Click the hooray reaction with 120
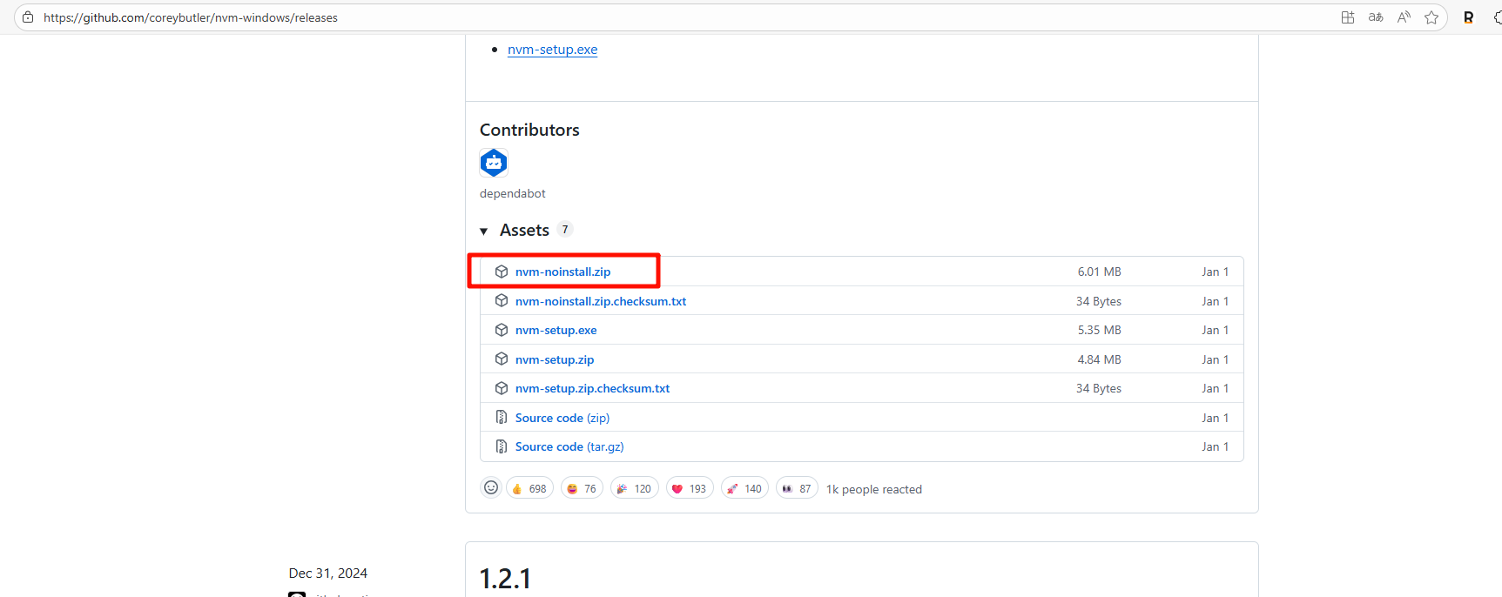1502x597 pixels. point(634,488)
